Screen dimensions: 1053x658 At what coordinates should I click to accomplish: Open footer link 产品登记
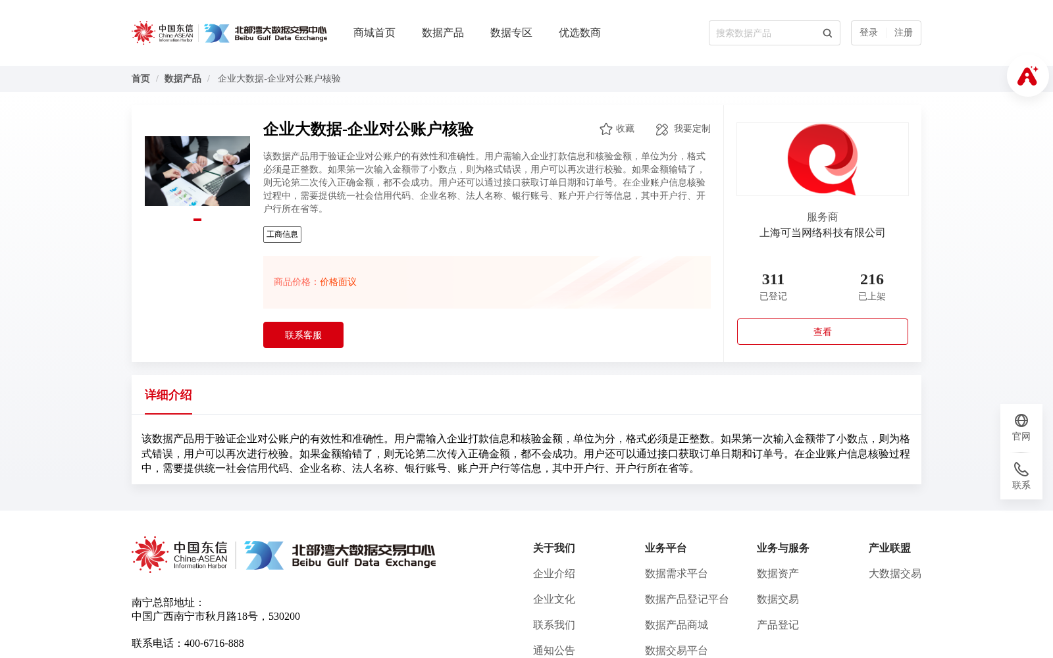coord(778,625)
